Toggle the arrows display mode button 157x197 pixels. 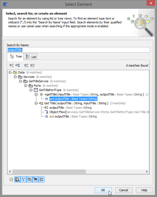pos(41,179)
